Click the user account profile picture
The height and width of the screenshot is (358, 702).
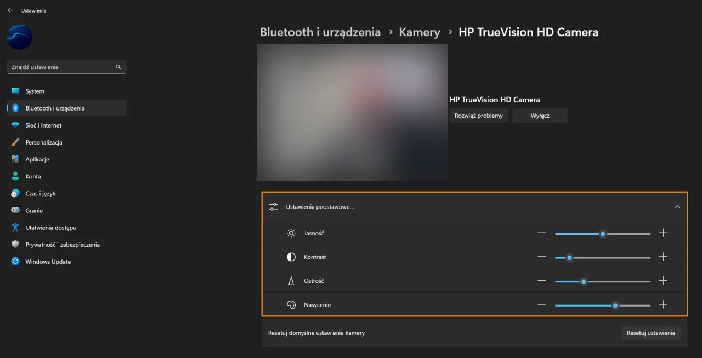[x=19, y=37]
